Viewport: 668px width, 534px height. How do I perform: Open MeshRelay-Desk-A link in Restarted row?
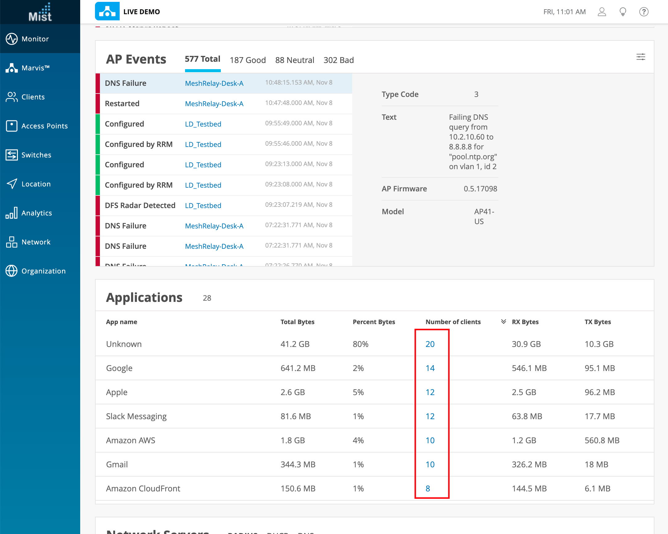214,104
